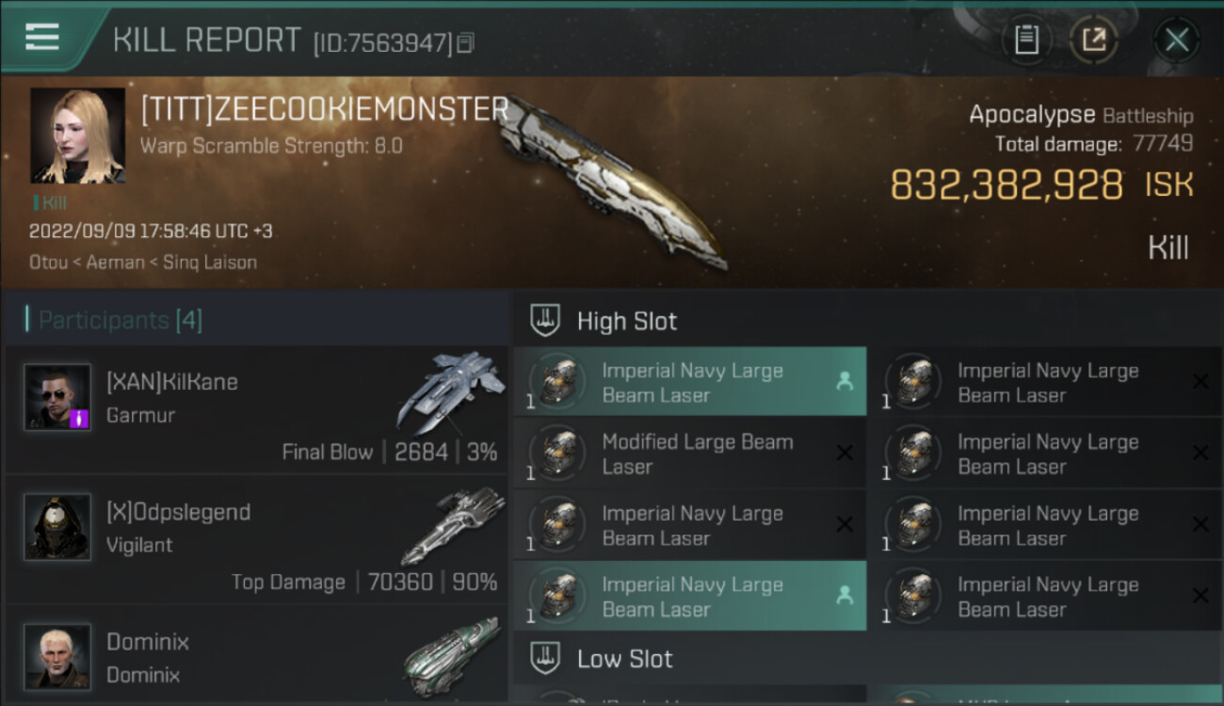Click the Apocalypse ship image
Image resolution: width=1224 pixels, height=706 pixels.
(x=612, y=184)
